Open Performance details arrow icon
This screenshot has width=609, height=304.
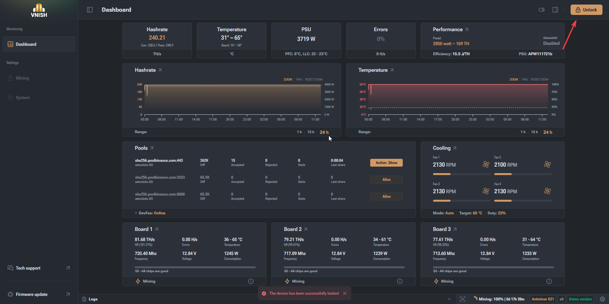(x=467, y=30)
